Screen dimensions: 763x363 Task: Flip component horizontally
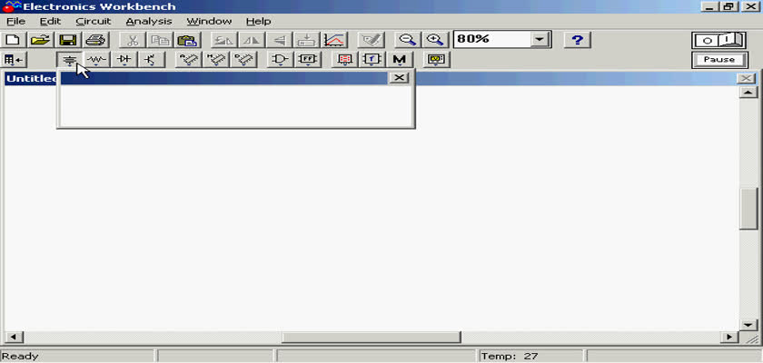click(x=252, y=39)
